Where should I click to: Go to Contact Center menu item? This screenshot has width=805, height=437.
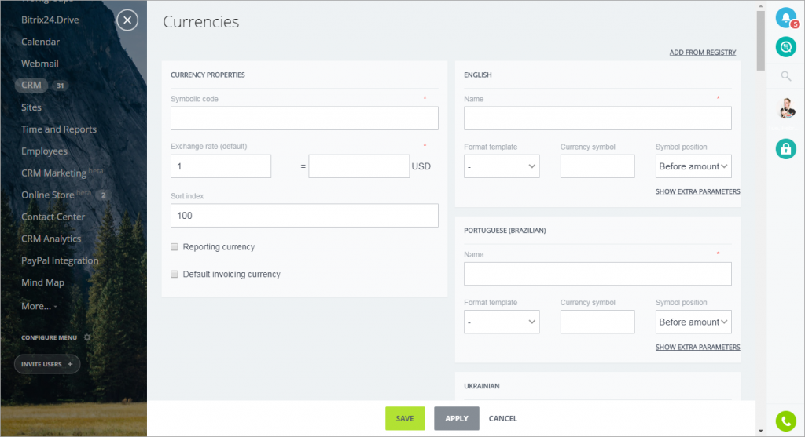[53, 217]
